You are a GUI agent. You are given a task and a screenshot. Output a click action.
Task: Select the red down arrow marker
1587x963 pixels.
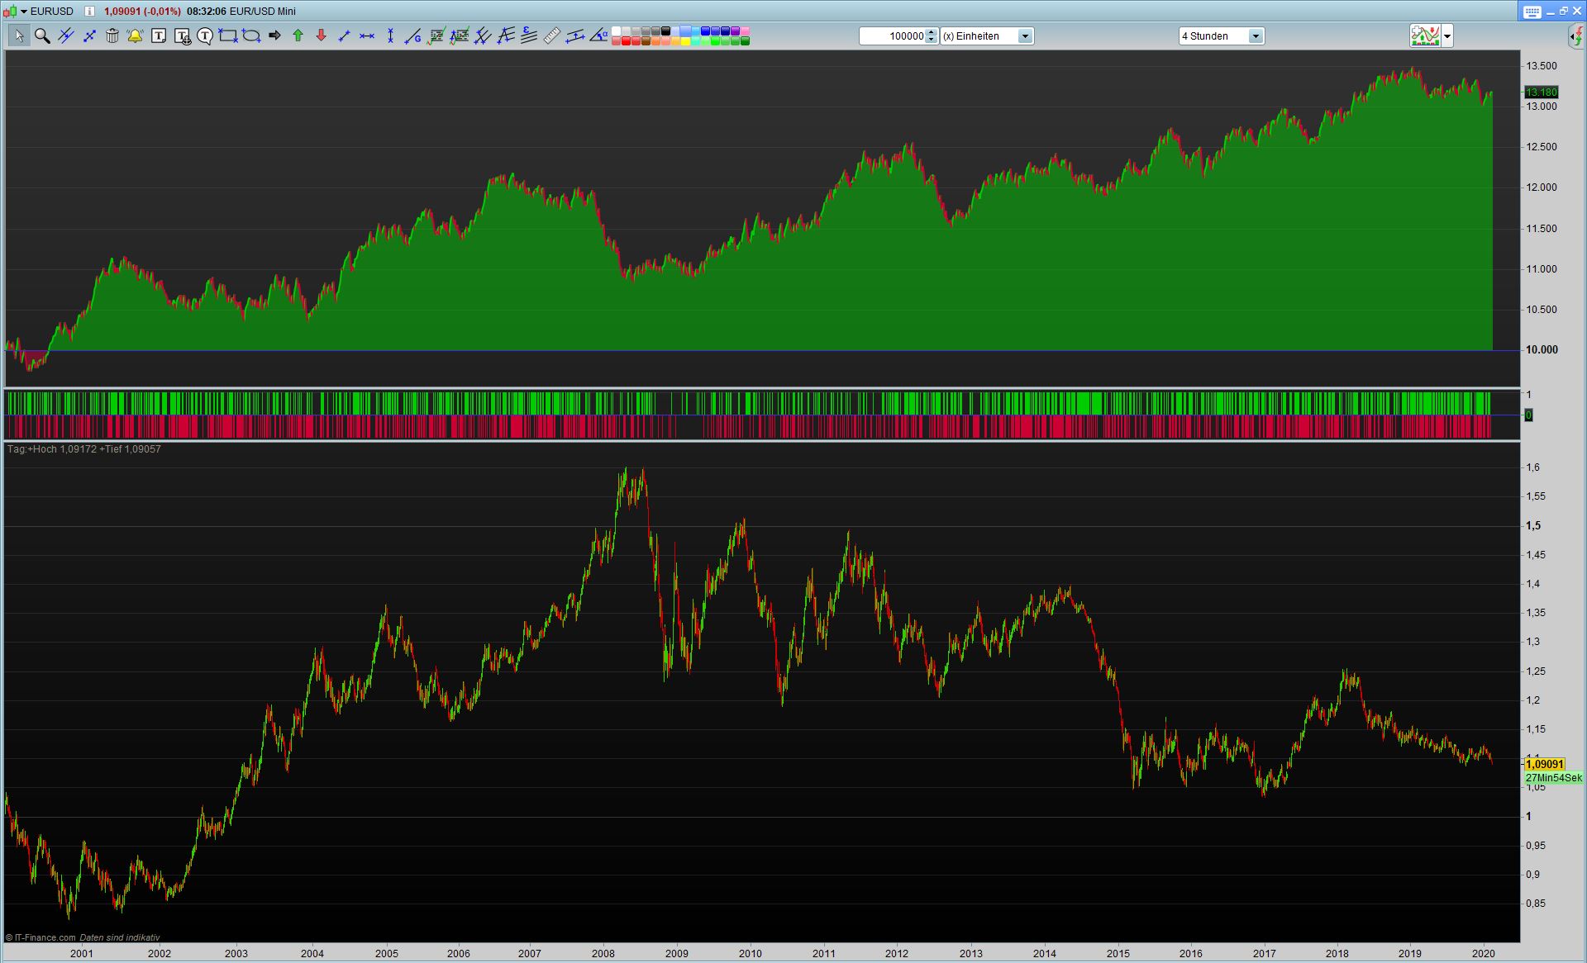[322, 36]
